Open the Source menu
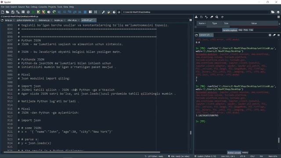 click(22, 7)
